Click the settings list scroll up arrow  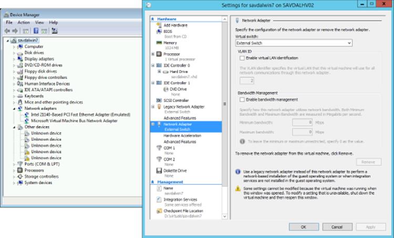pos(225,19)
